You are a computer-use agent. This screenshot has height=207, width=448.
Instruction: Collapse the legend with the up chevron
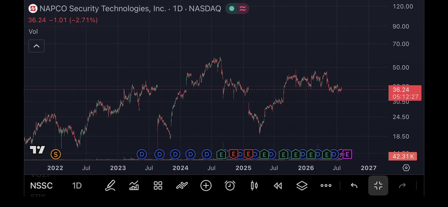[x=37, y=46]
